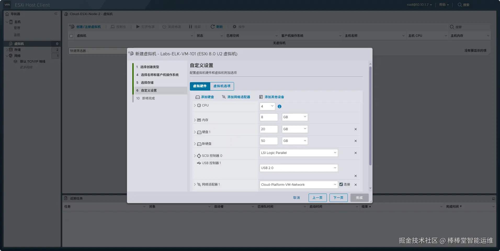Open the root@10.10.1.7 user menu
Image resolution: width=500 pixels, height=251 pixels.
click(x=419, y=5)
